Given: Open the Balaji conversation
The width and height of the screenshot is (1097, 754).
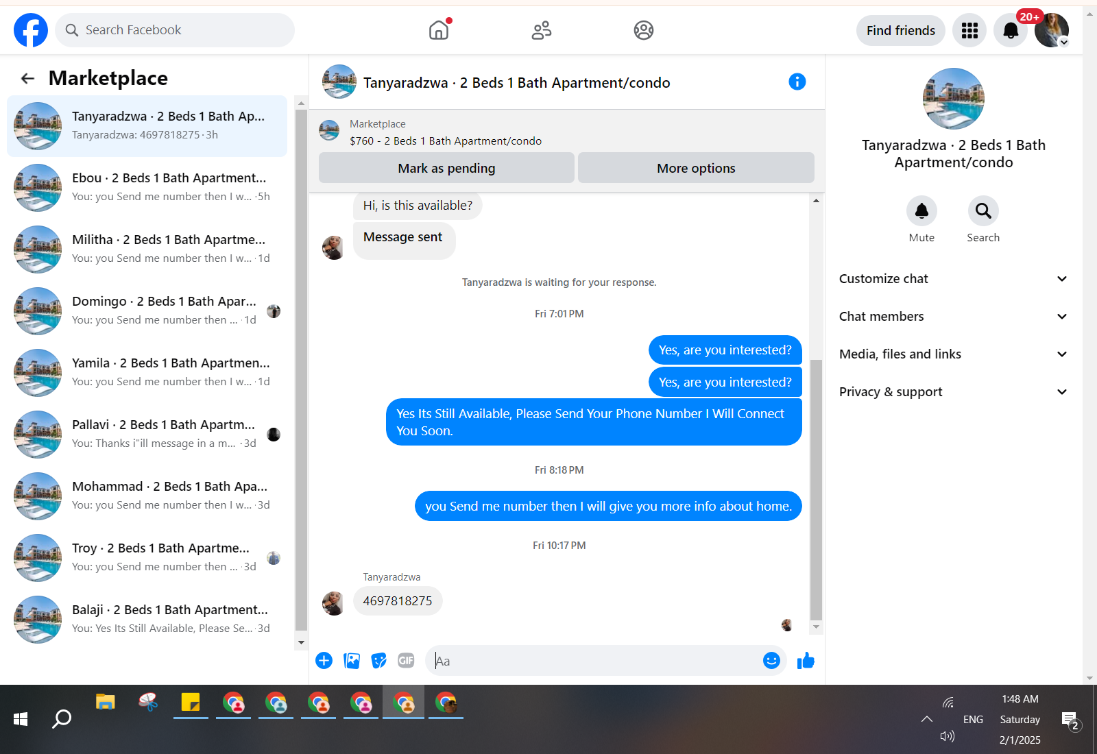Looking at the screenshot, I should [x=147, y=620].
